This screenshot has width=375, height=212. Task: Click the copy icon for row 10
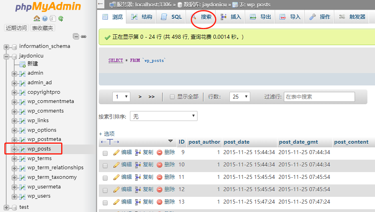138,165
